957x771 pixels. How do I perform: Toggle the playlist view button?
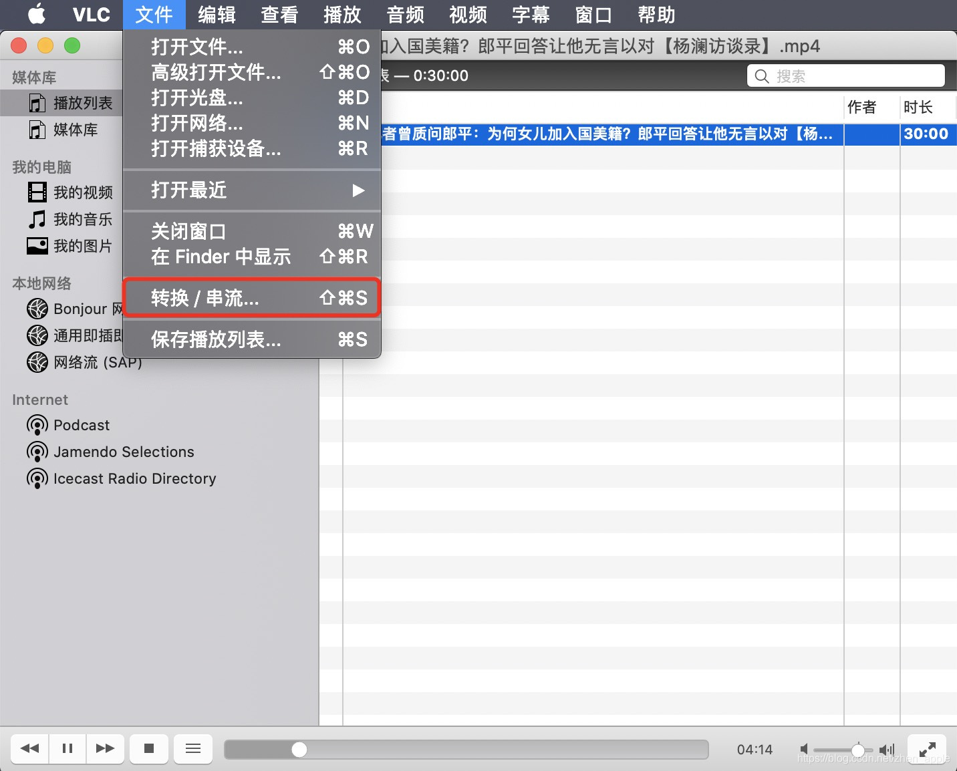(x=193, y=748)
